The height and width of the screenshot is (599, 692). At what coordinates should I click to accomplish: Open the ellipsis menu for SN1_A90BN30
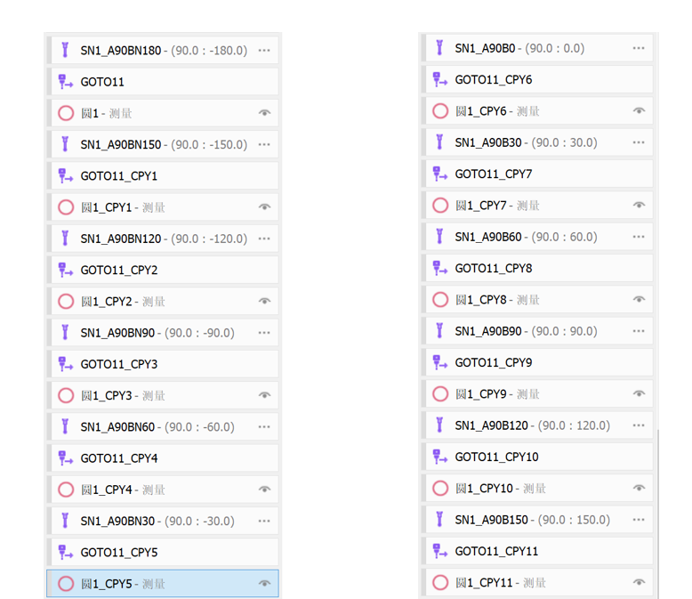click(x=264, y=521)
